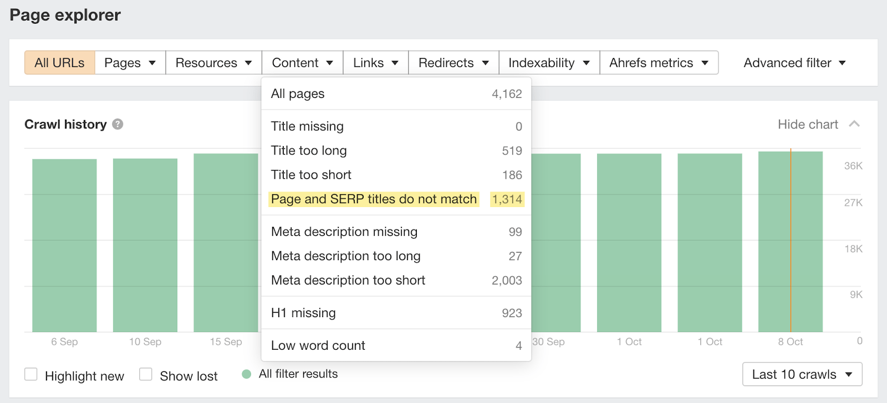Open the Pages filter dropdown

tap(130, 63)
